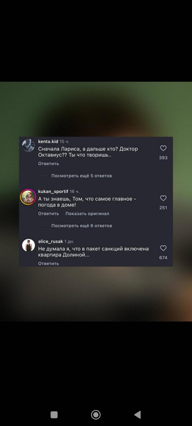Show original text of kukan_sportif comment
The width and height of the screenshot is (192, 426).
point(87,213)
